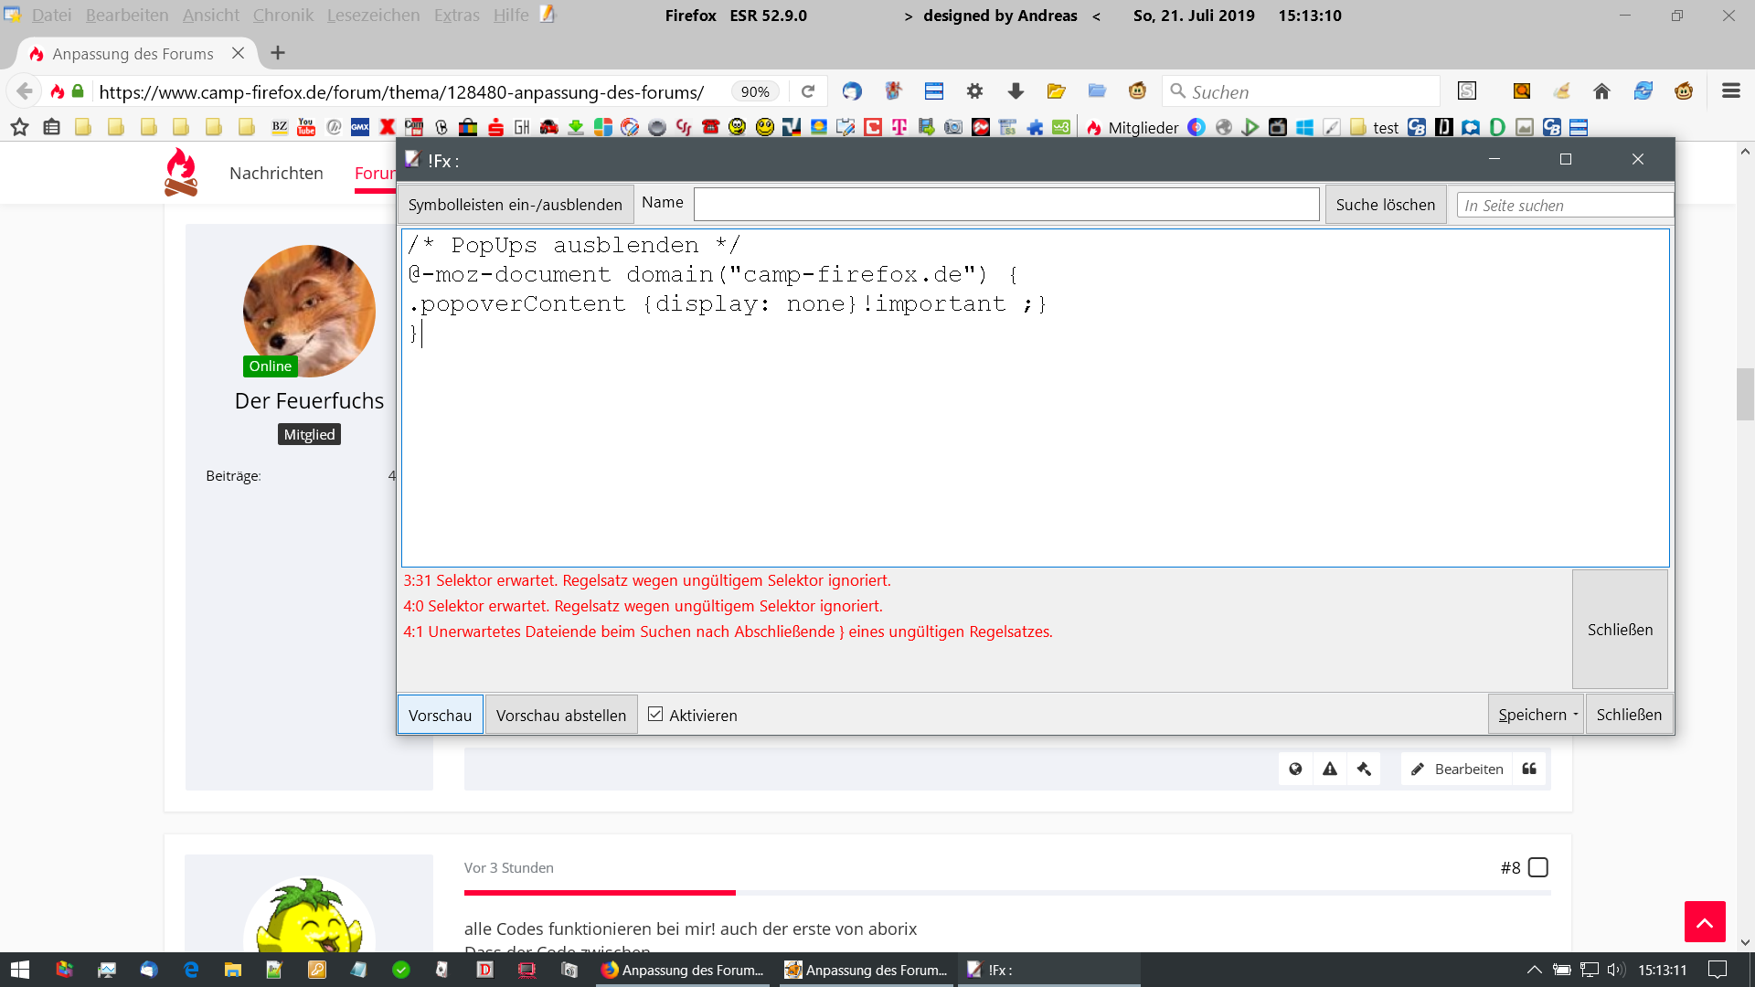
Task: Open the hamburger menu
Action: [x=1730, y=91]
